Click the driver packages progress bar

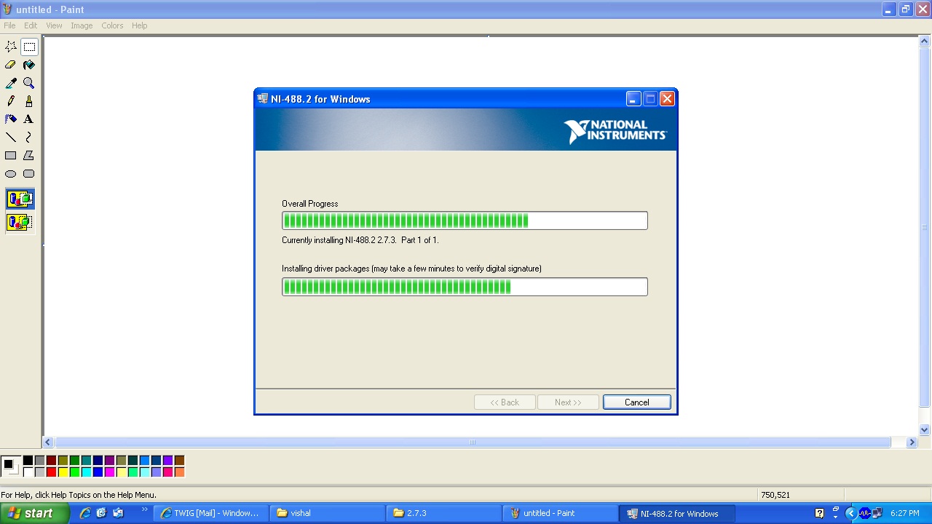point(465,287)
